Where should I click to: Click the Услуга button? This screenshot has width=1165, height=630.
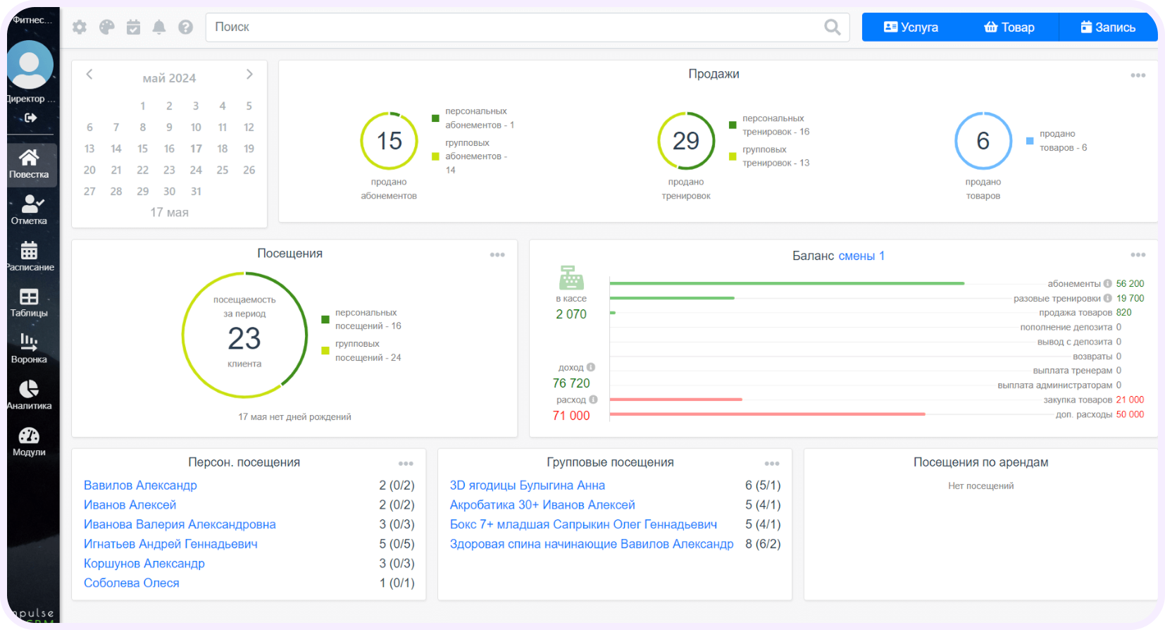point(911,27)
